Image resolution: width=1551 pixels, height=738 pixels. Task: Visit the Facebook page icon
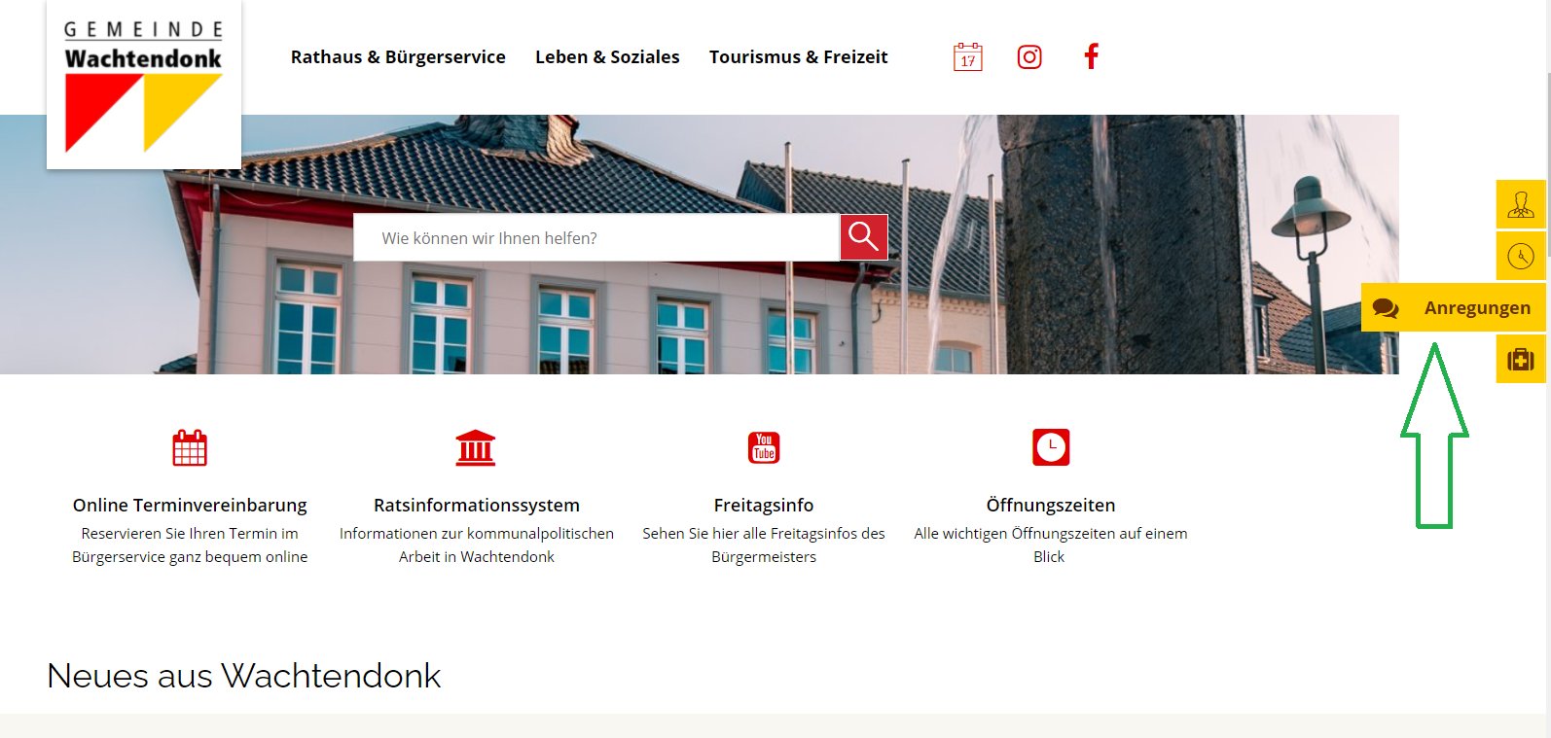point(1092,56)
